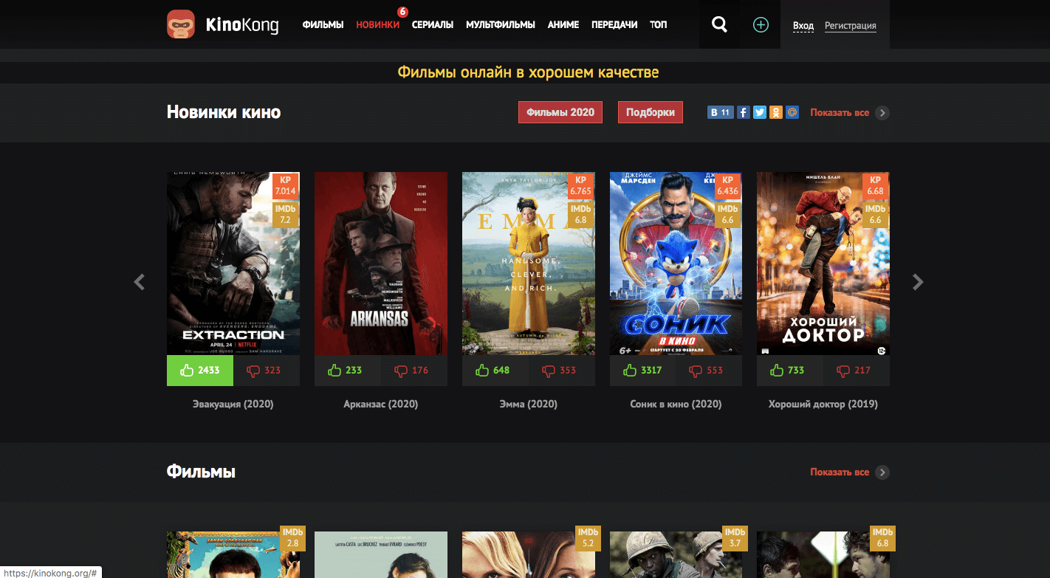This screenshot has height=578, width=1050.
Task: Advance the carousel with the right arrow
Action: coord(918,282)
